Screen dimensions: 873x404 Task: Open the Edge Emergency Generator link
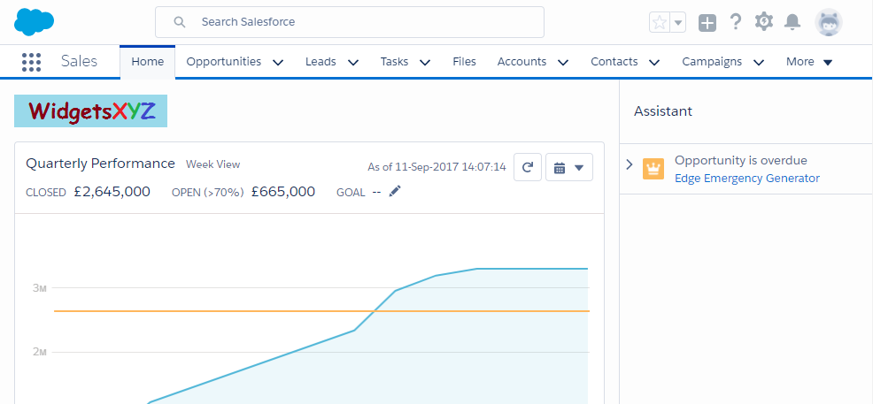(746, 179)
